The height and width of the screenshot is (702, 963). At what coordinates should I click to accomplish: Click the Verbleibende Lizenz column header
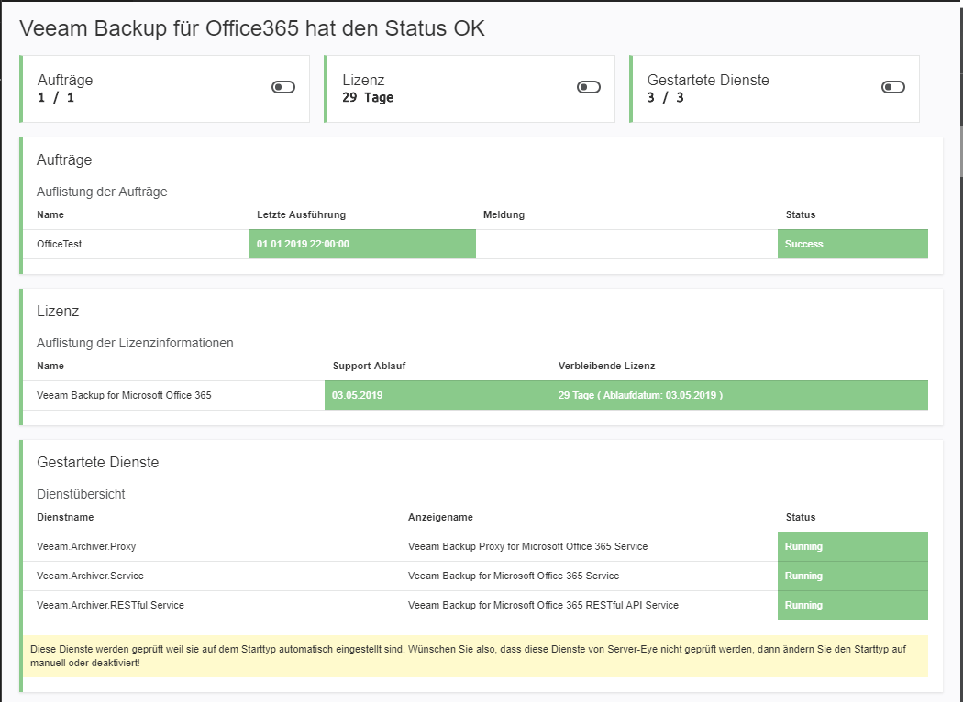pyautogui.click(x=606, y=366)
